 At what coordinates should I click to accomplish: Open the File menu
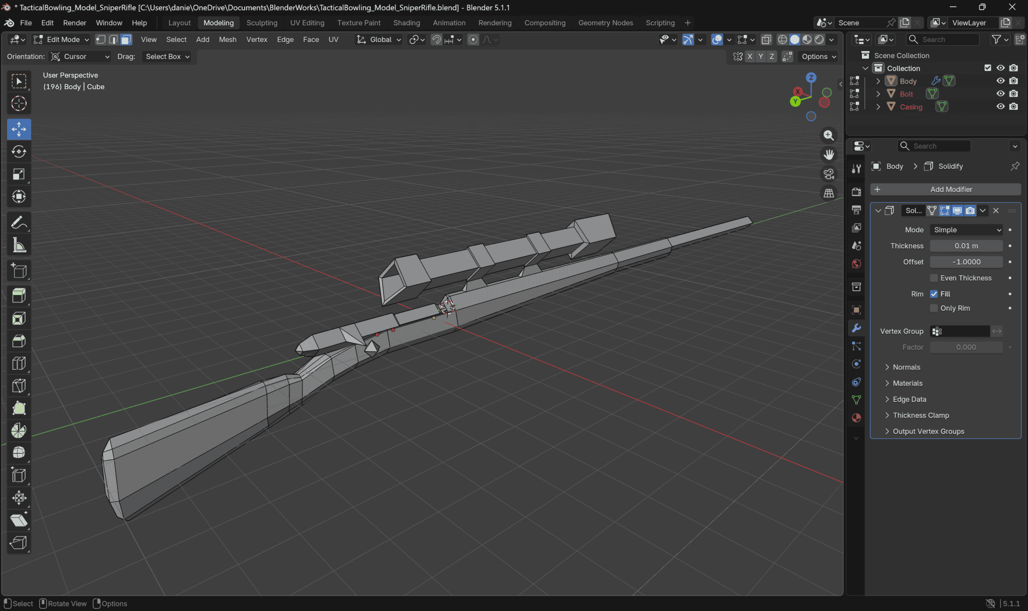[x=26, y=23]
